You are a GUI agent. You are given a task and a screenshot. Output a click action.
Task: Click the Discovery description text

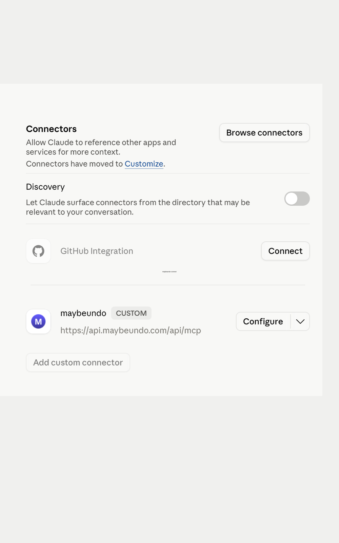coord(138,207)
